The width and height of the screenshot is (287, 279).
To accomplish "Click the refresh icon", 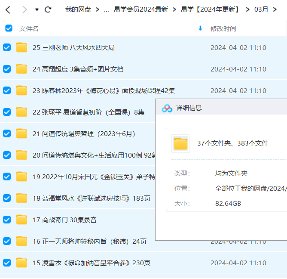I will click(x=48, y=9).
